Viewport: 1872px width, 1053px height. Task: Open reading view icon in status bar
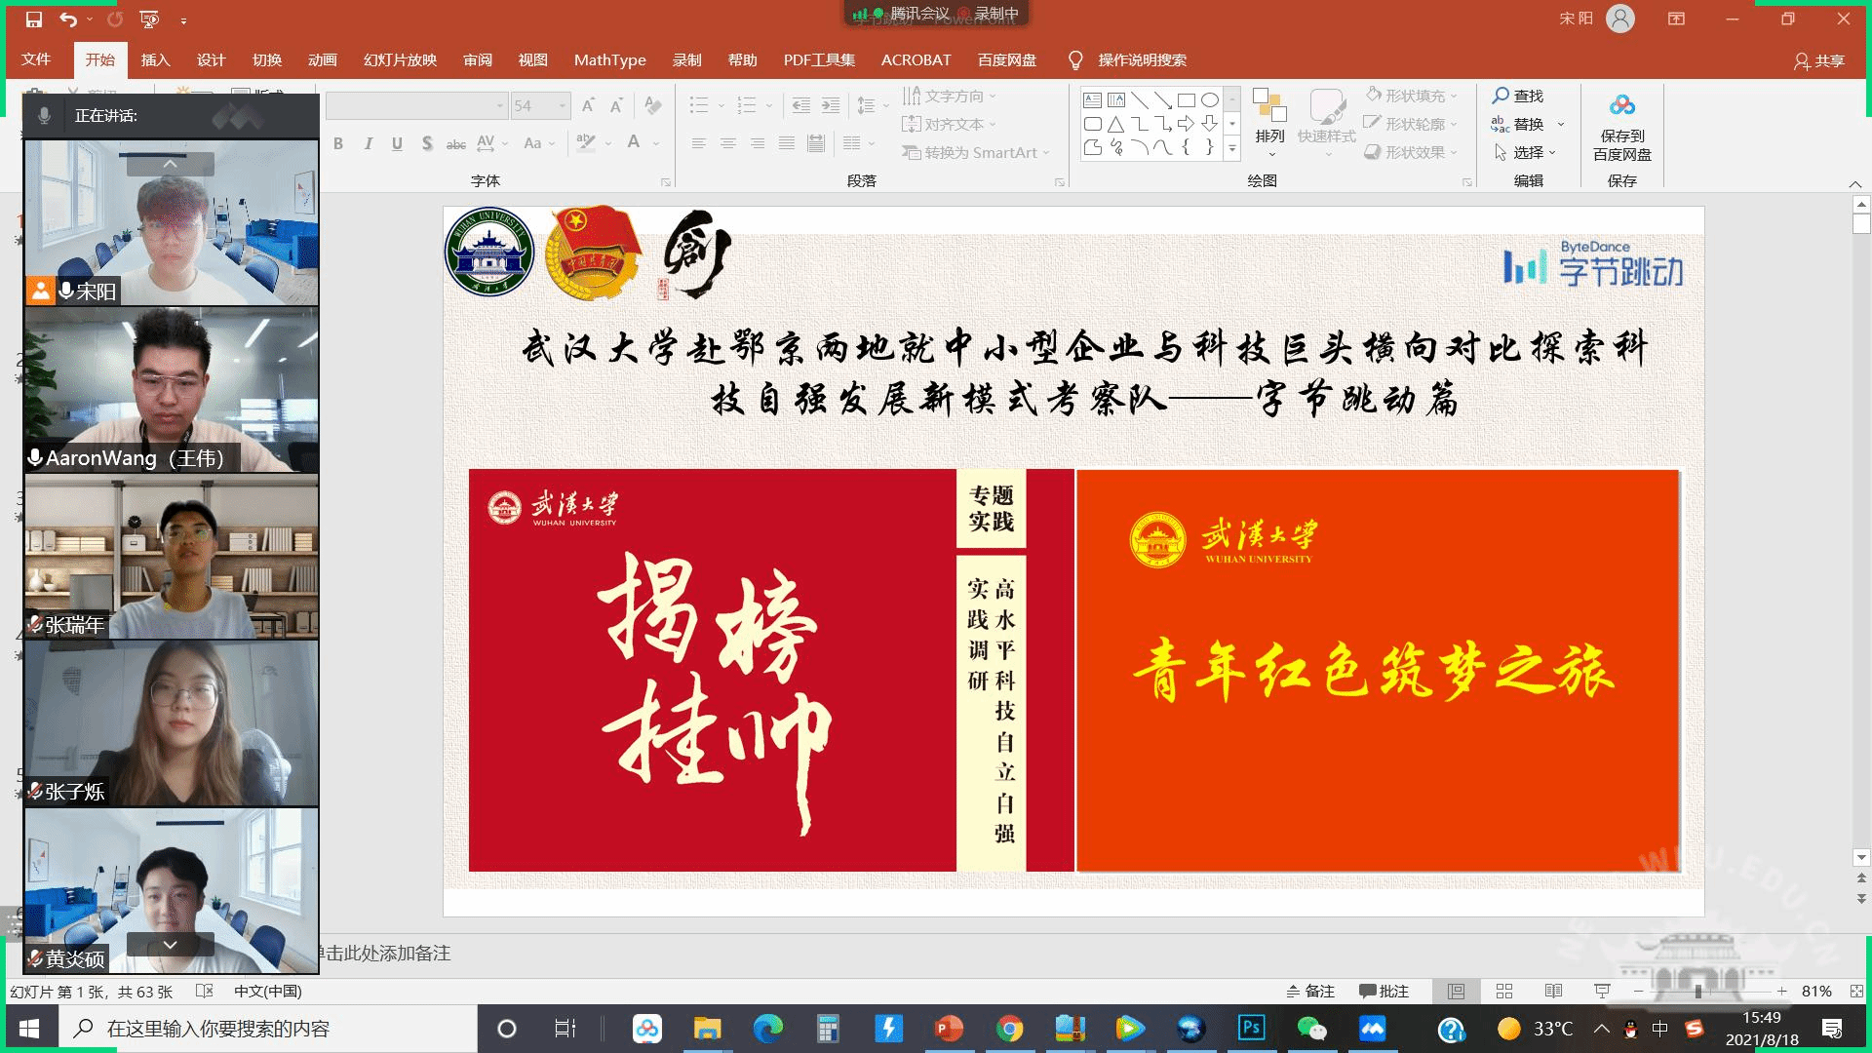coord(1553,991)
